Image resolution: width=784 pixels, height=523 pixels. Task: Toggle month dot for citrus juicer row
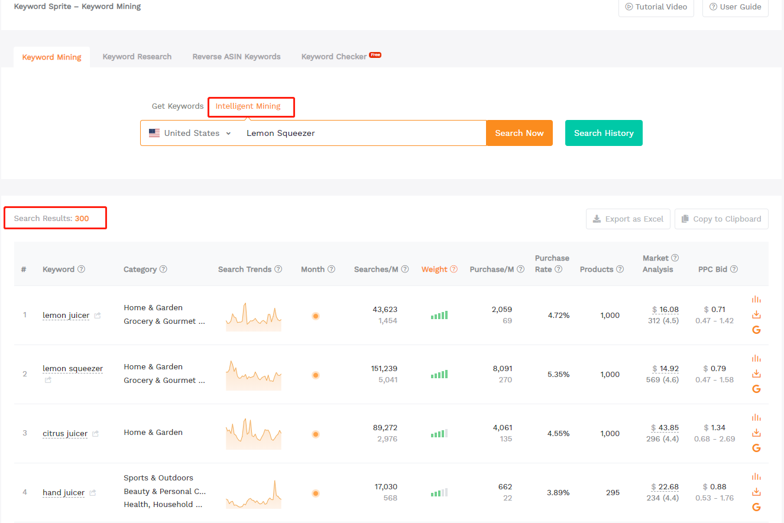click(x=316, y=434)
